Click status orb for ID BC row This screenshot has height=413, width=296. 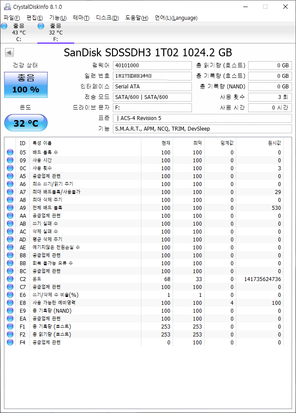click(10, 271)
